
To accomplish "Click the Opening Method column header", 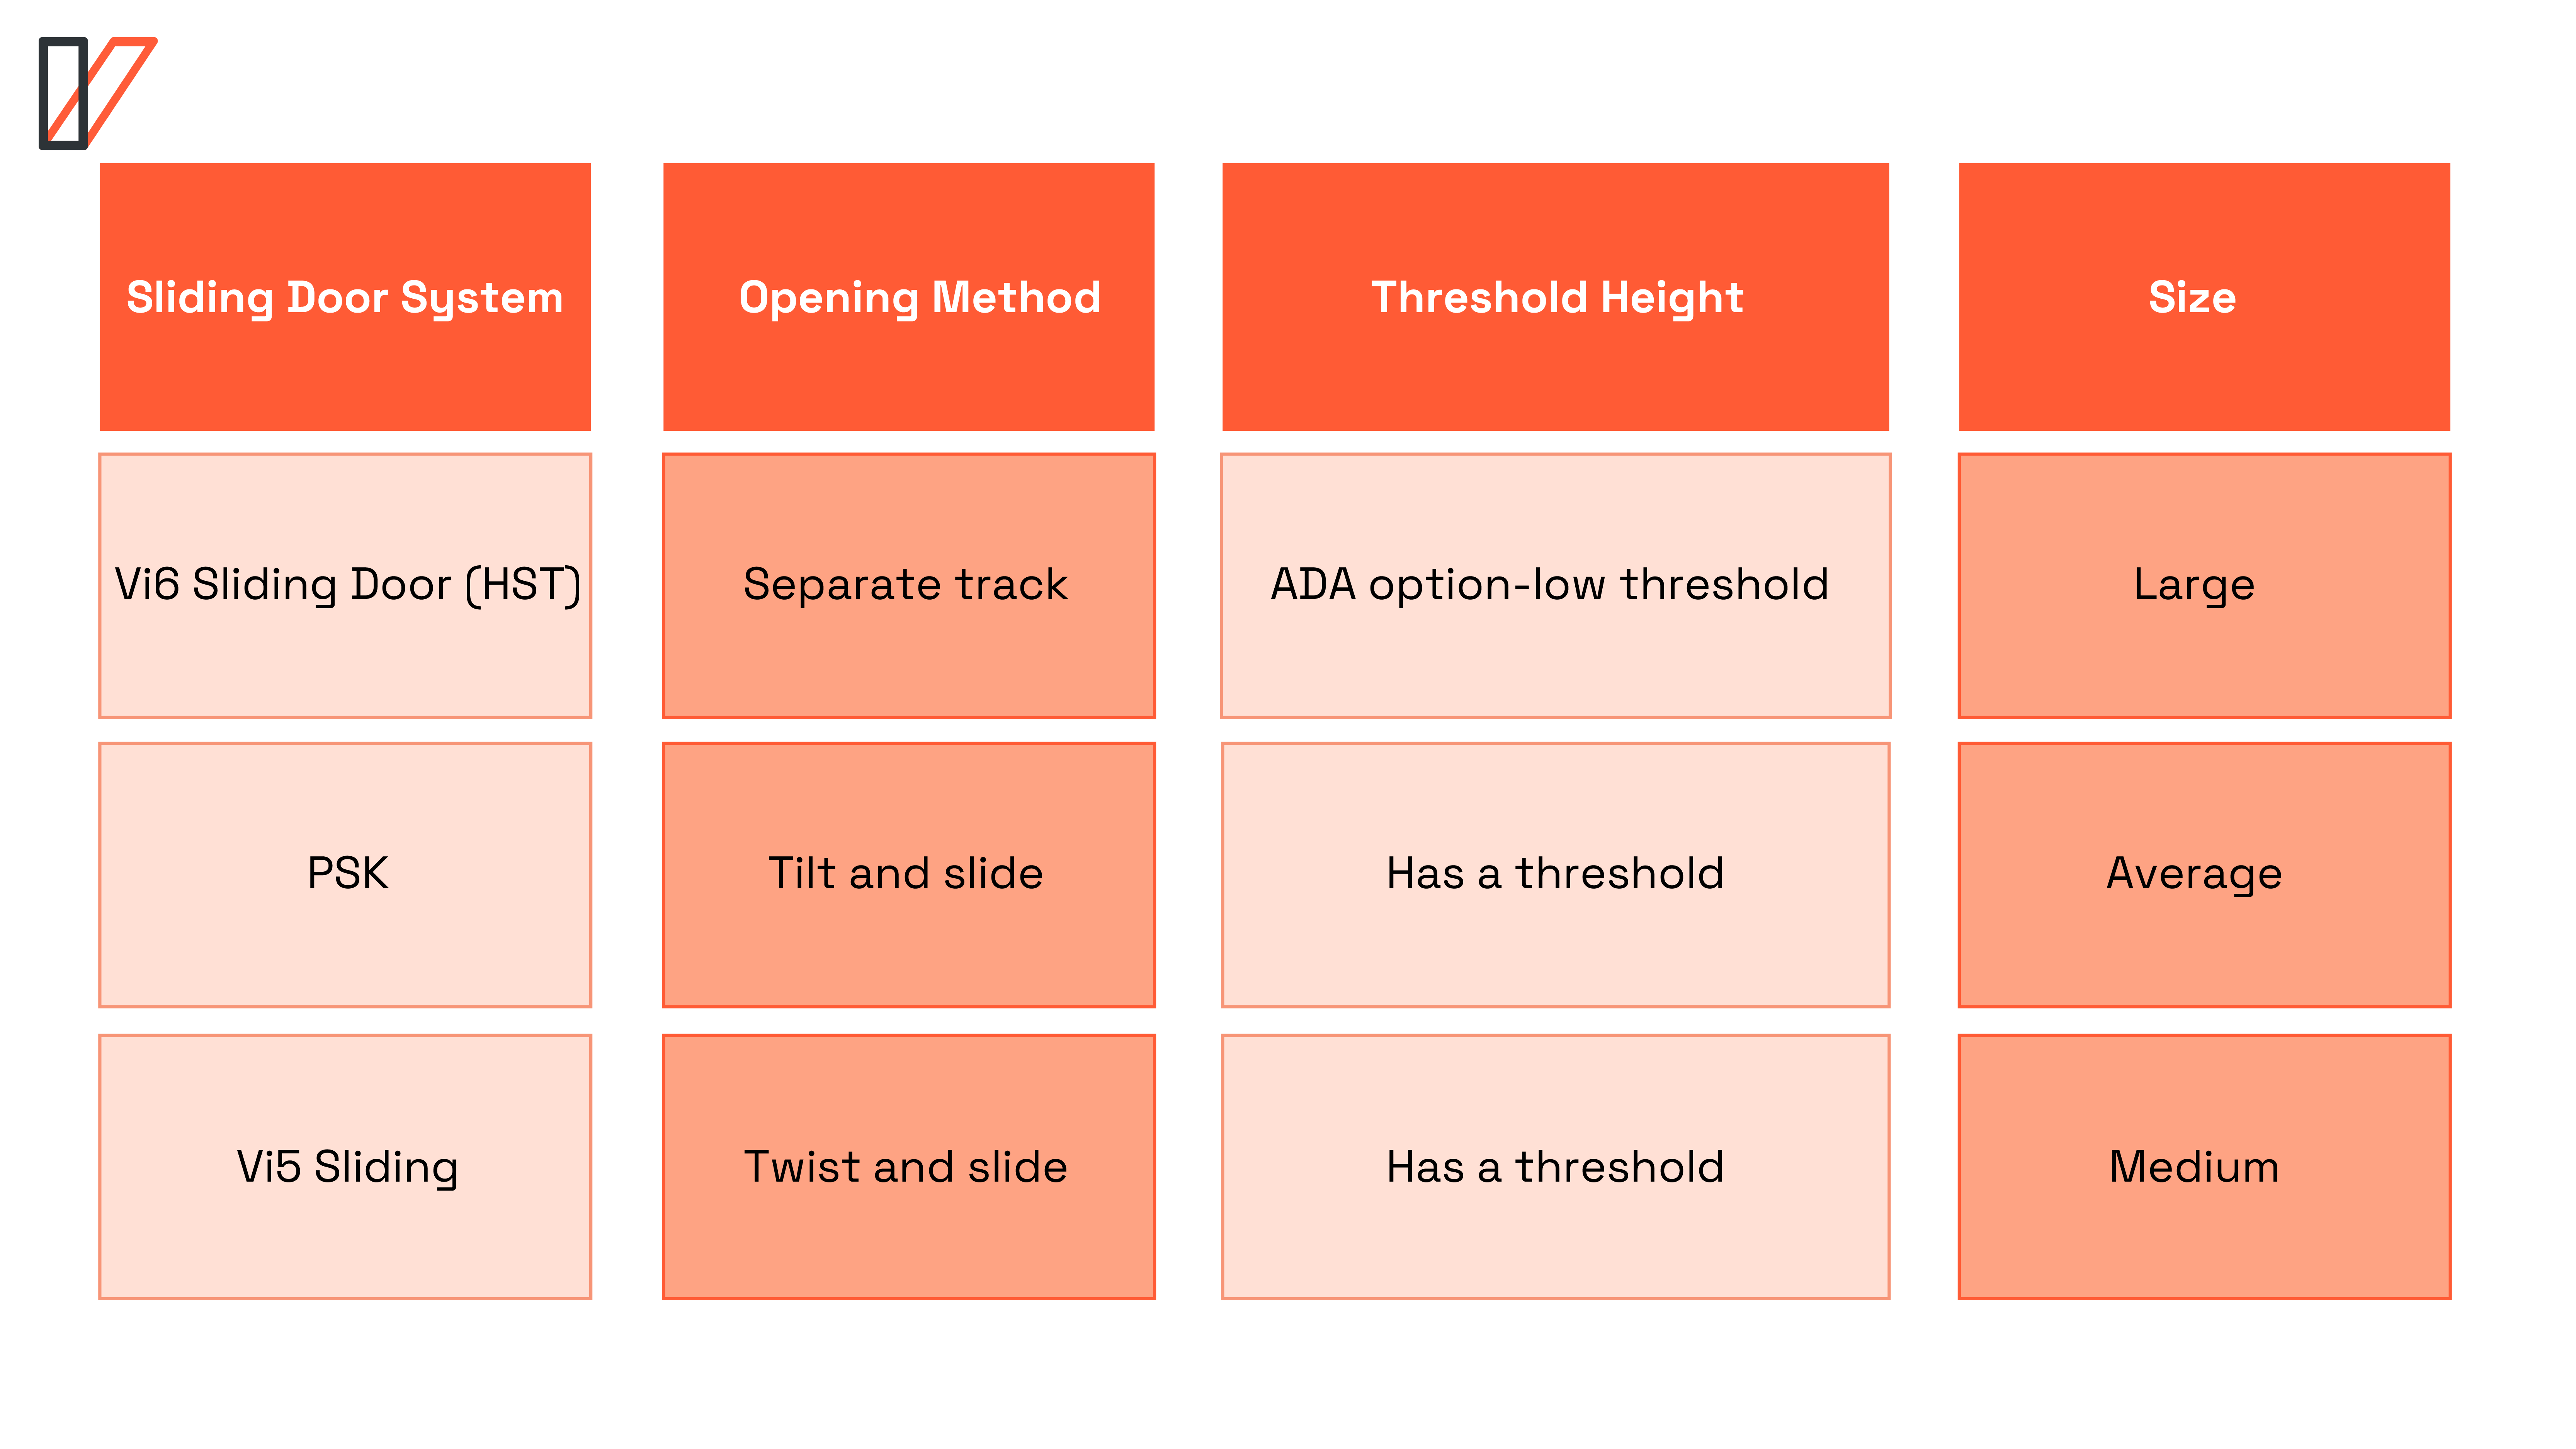I will coord(919,297).
